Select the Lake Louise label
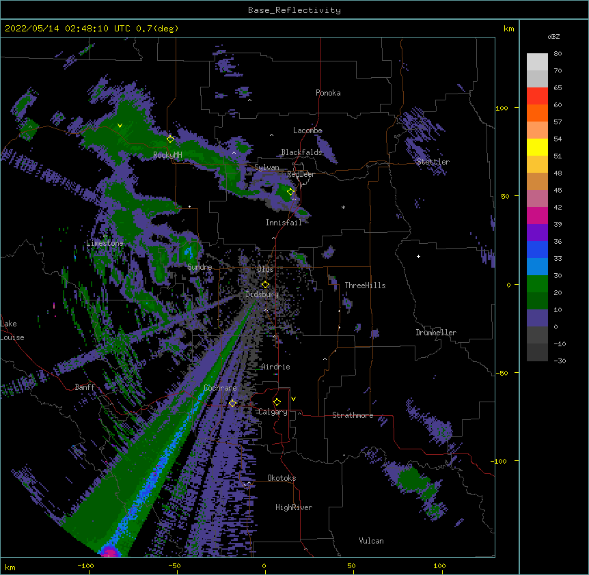This screenshot has width=589, height=575. [12, 331]
